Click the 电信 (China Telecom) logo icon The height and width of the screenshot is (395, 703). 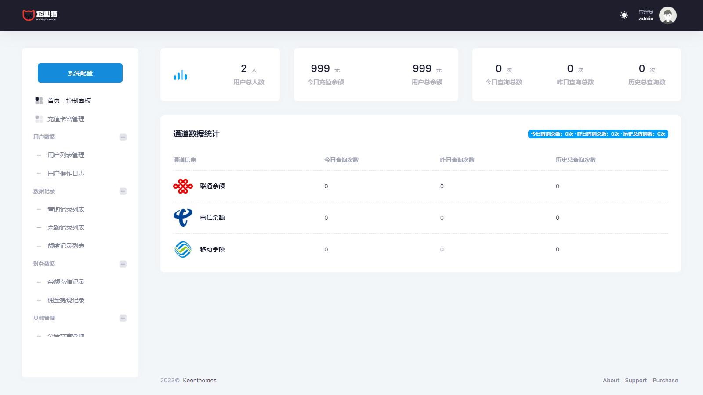(x=183, y=218)
